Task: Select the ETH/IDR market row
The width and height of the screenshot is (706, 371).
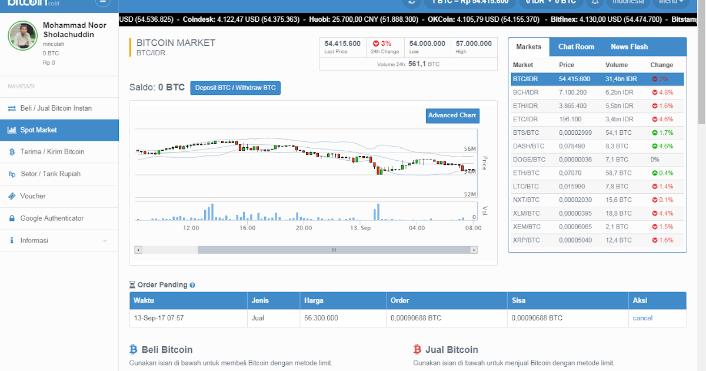Action: click(598, 106)
